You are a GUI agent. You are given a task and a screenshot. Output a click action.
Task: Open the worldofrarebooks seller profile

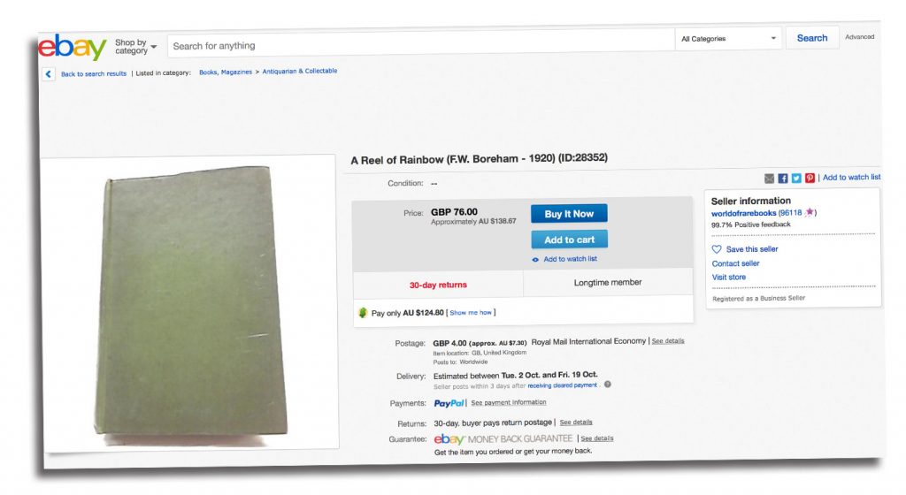tap(743, 213)
